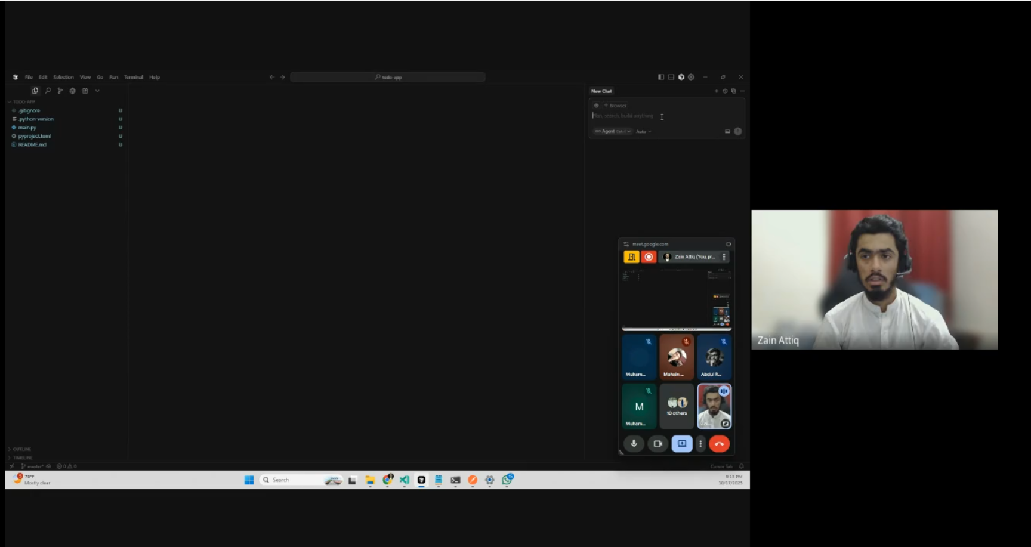Toggle the microphone in Meet popup
The width and height of the screenshot is (1031, 547).
(x=634, y=444)
